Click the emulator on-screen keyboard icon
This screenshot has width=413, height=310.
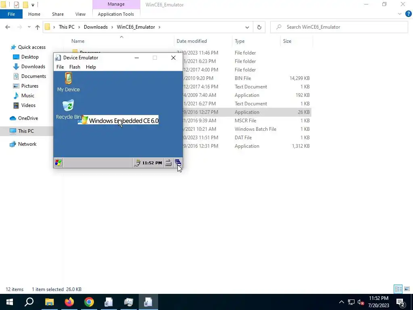click(168, 163)
